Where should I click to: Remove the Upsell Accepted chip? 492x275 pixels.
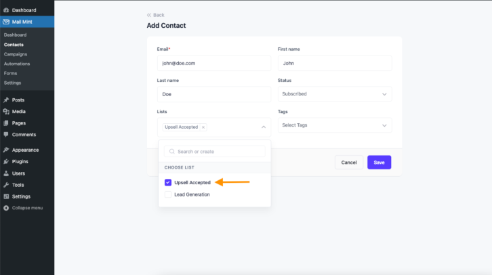pyautogui.click(x=203, y=127)
